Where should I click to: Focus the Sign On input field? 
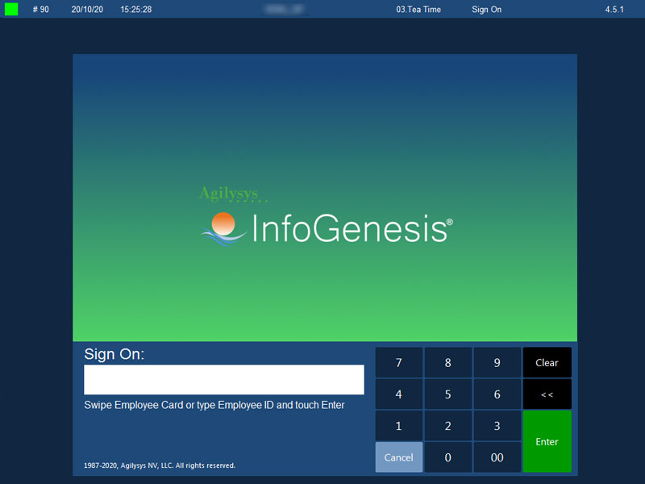223,380
